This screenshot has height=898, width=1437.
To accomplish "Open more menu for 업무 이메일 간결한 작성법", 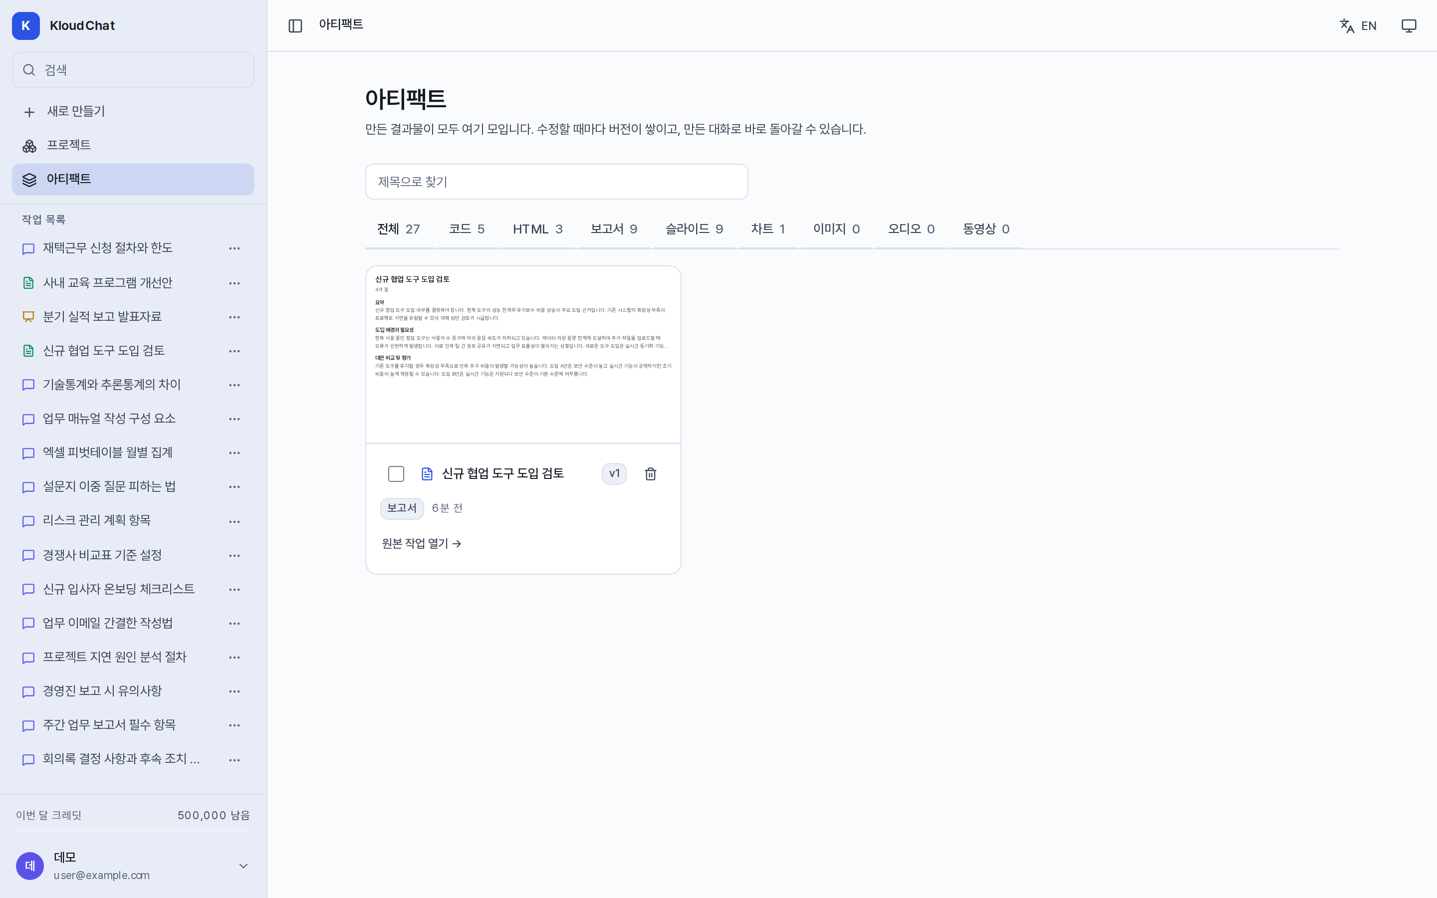I will pos(235,623).
